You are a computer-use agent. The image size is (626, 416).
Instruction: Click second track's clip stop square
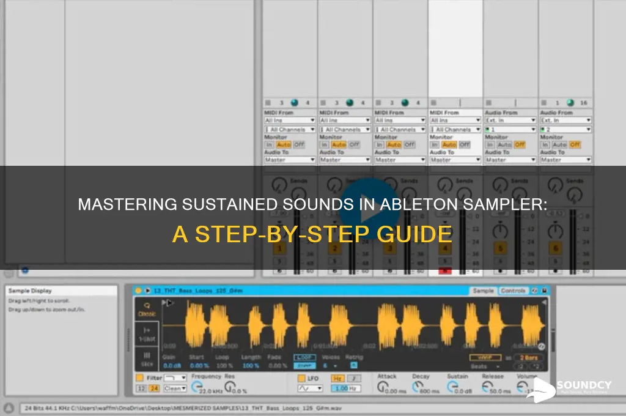(323, 103)
